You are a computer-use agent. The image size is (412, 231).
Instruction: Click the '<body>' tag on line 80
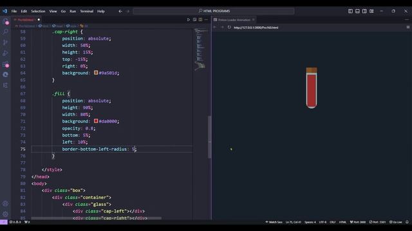tap(39, 184)
